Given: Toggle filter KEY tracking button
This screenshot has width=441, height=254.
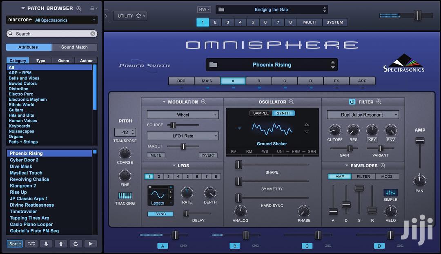Looking at the screenshot, I should [x=372, y=140].
